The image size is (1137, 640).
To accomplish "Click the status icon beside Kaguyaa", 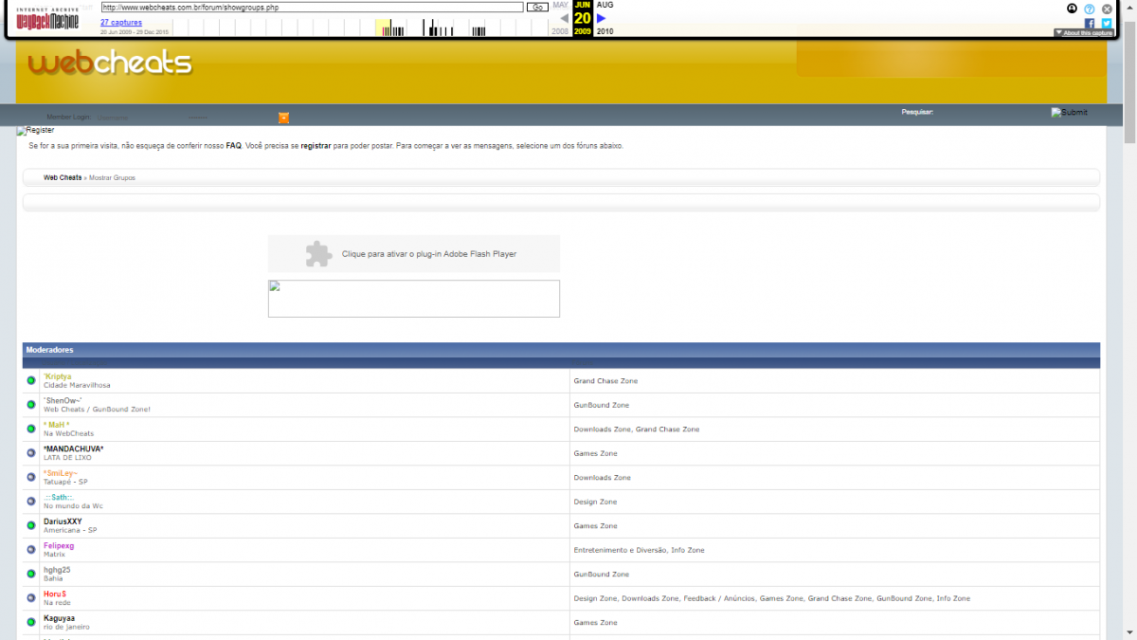I will pyautogui.click(x=31, y=622).
